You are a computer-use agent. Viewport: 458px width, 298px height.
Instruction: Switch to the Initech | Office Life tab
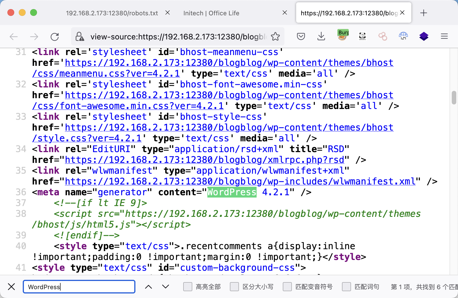(x=211, y=13)
